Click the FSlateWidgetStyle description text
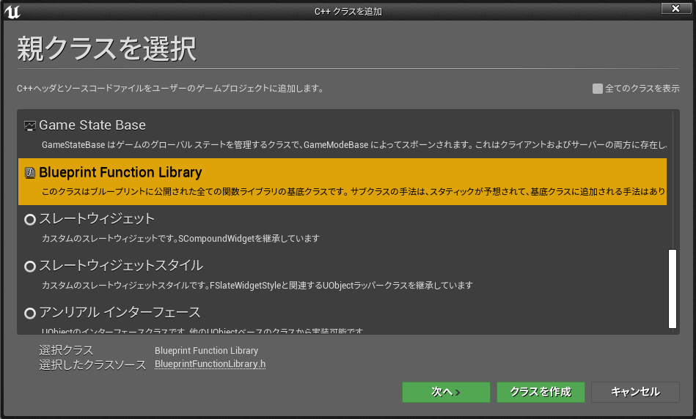The width and height of the screenshot is (696, 419). pos(257,286)
